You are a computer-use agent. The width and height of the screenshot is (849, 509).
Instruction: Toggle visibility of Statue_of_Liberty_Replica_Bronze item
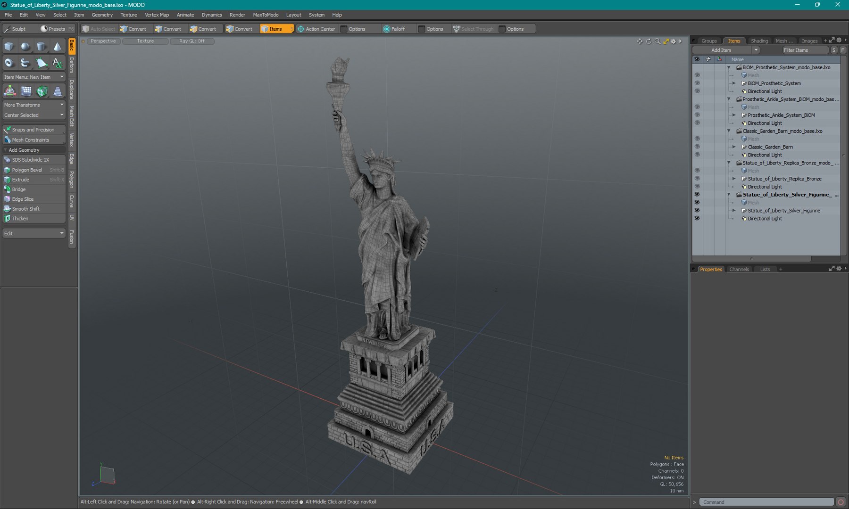pyautogui.click(x=697, y=179)
